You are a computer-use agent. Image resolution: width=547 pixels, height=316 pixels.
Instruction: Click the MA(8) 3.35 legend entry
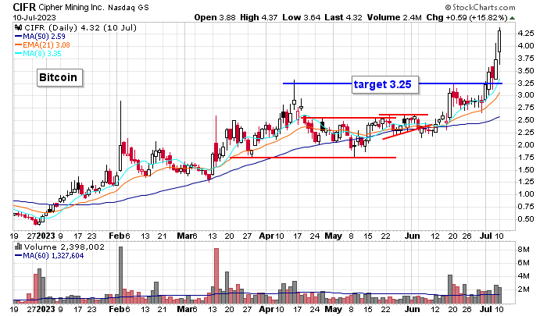38,54
